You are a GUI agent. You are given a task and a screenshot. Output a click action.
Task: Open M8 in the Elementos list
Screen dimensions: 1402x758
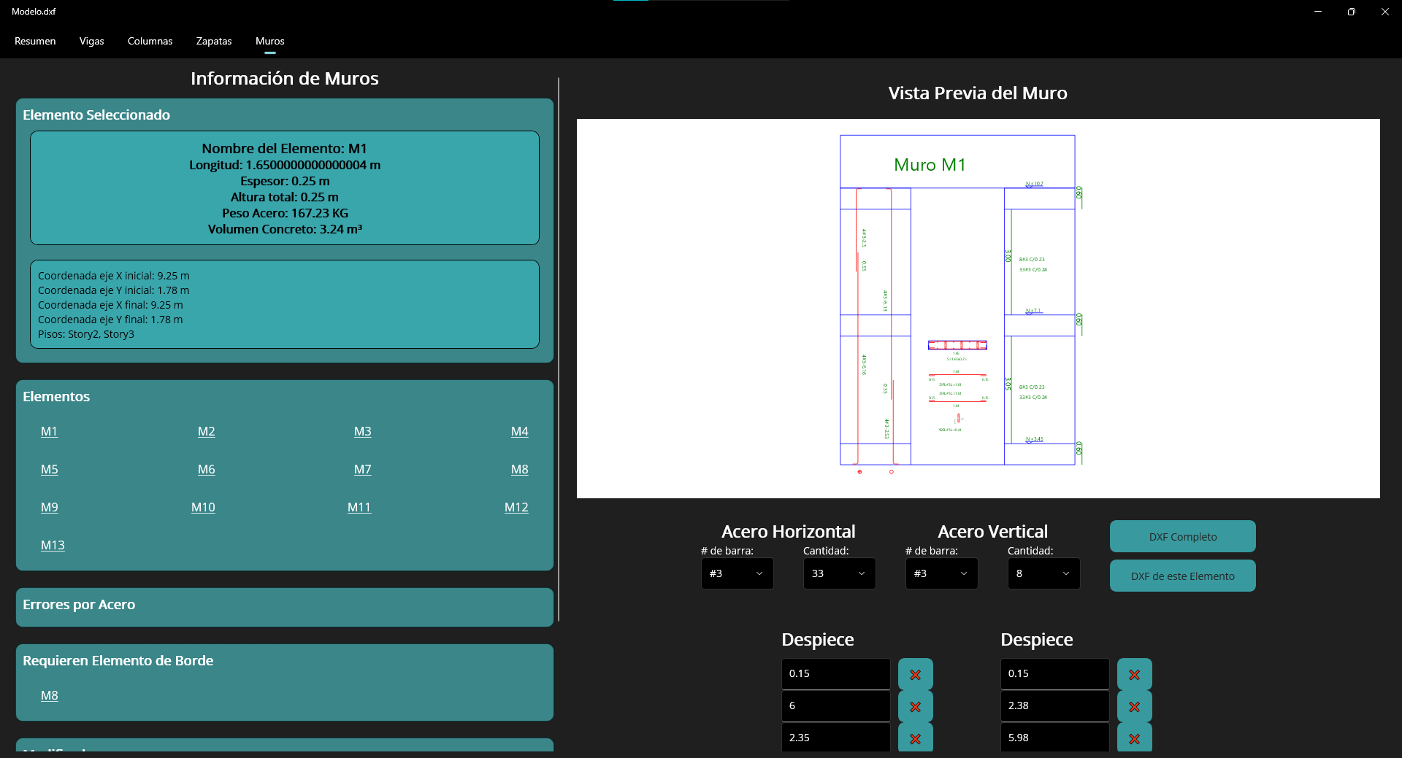[519, 469]
